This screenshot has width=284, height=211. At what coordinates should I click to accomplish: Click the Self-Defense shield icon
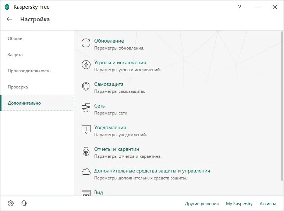coord(86,87)
